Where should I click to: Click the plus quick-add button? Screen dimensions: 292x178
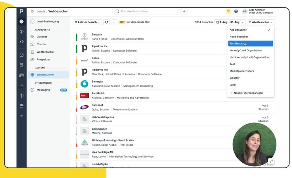[184, 11]
